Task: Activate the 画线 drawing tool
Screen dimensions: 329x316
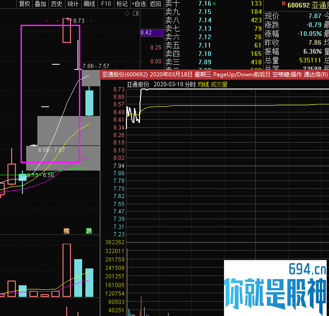Action: coord(89,4)
